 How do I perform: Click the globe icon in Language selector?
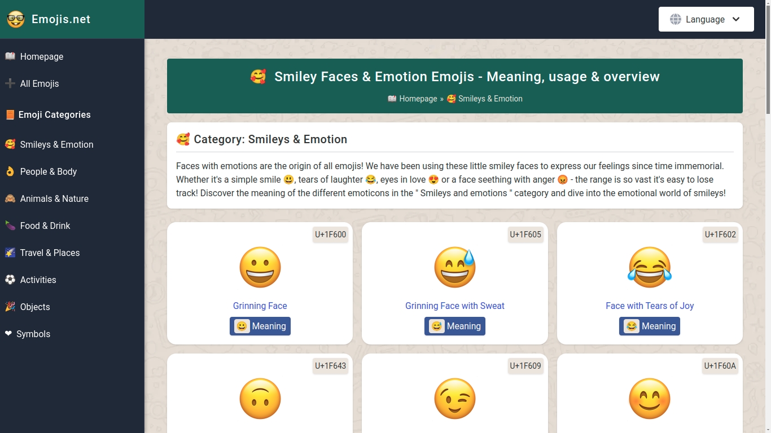point(675,19)
